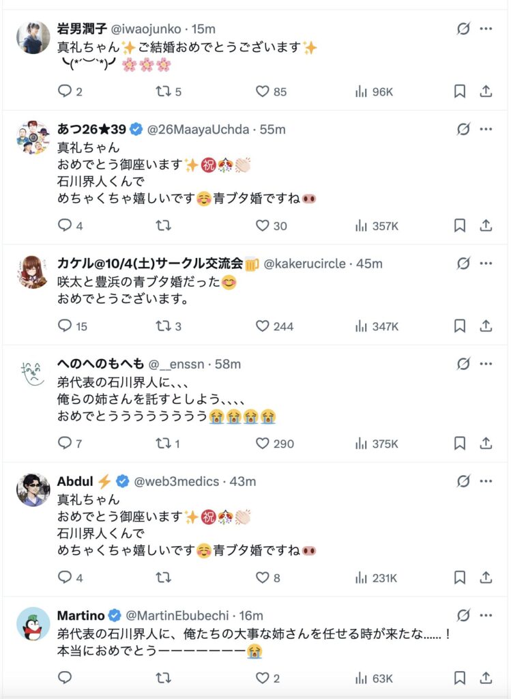Image resolution: width=511 pixels, height=699 pixels.
Task: Open three-dot menu on Abdul's tweet
Action: [486, 481]
